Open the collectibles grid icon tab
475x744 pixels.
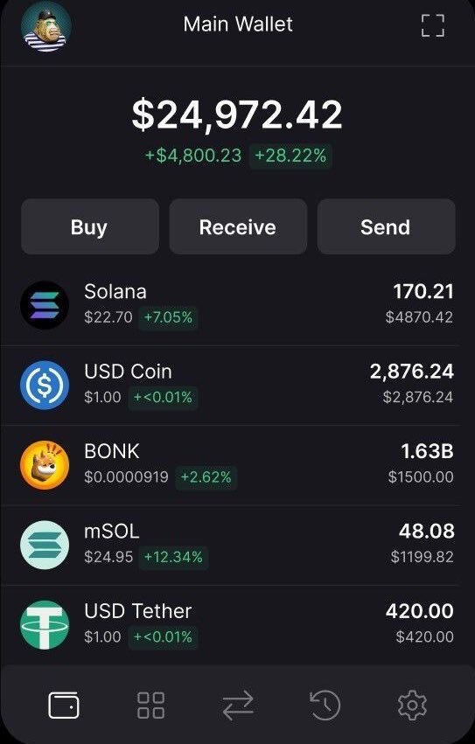tap(150, 705)
